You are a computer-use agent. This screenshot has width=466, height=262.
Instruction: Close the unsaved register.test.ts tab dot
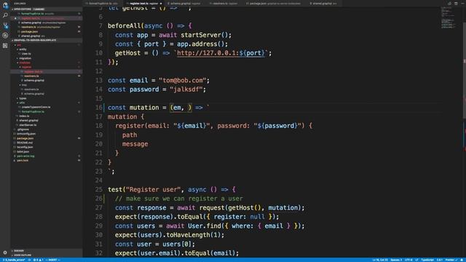click(161, 4)
